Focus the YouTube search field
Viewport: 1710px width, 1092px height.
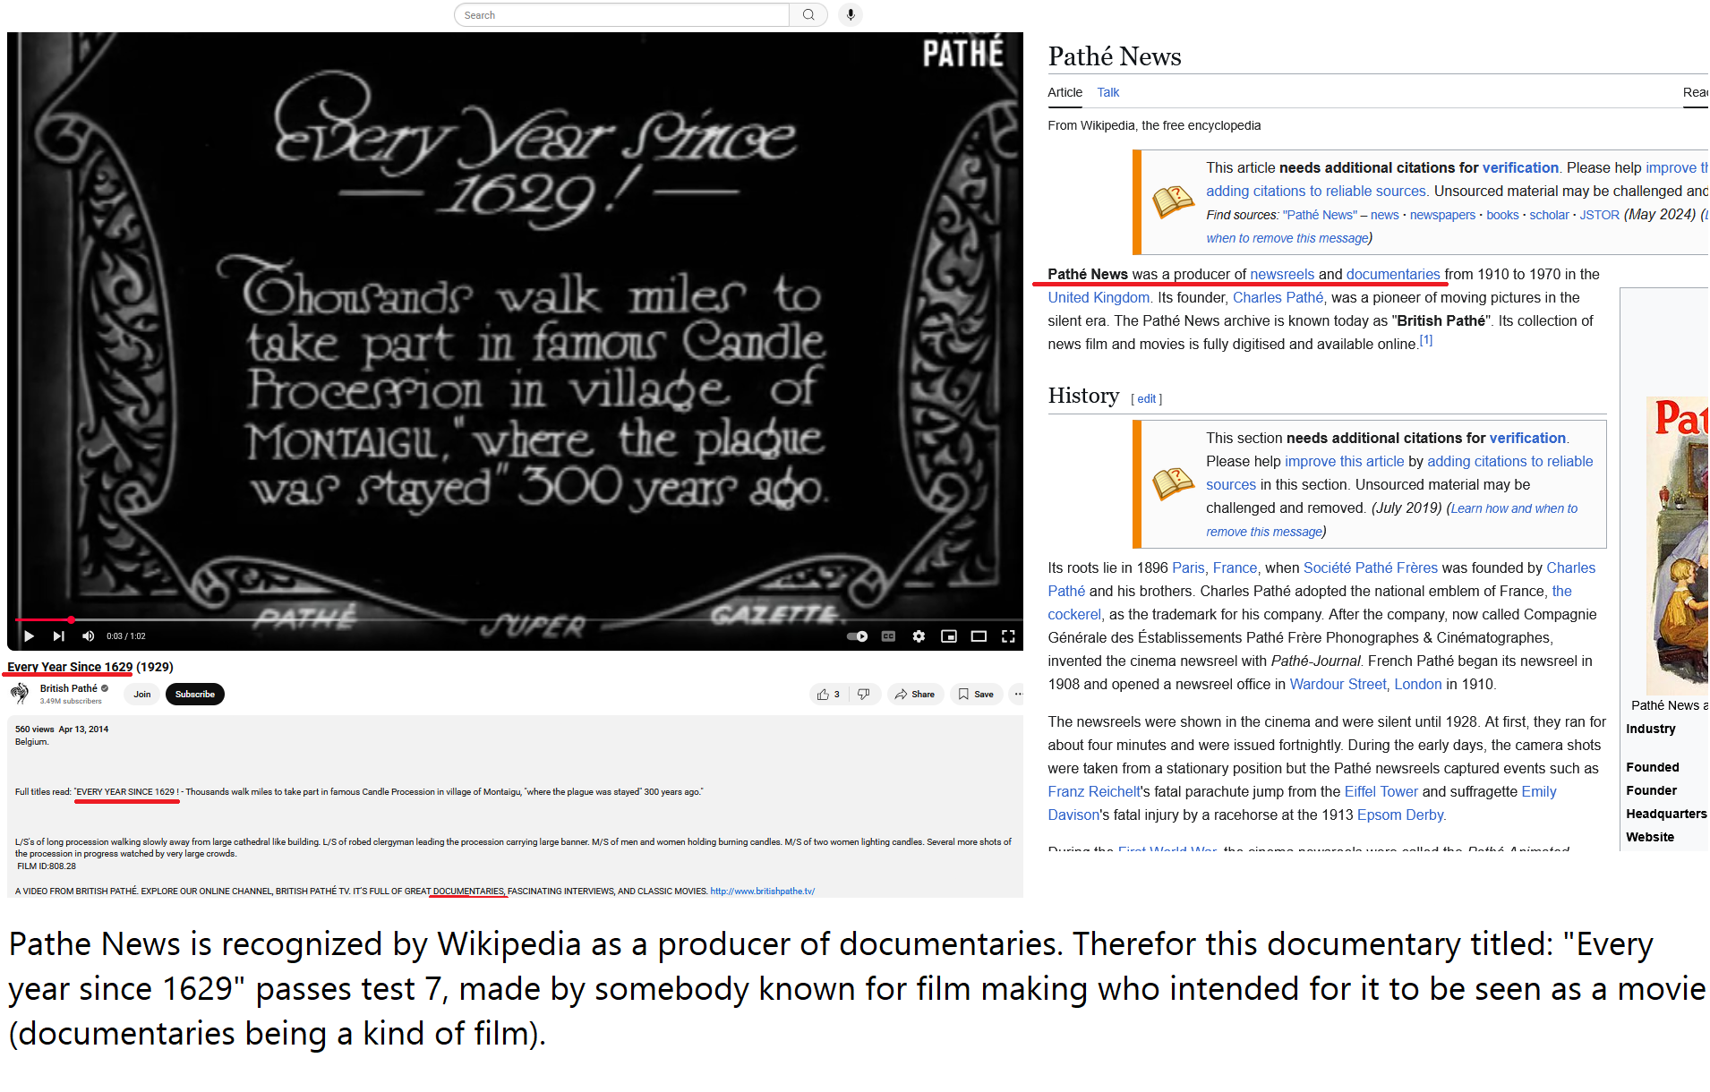621,14
